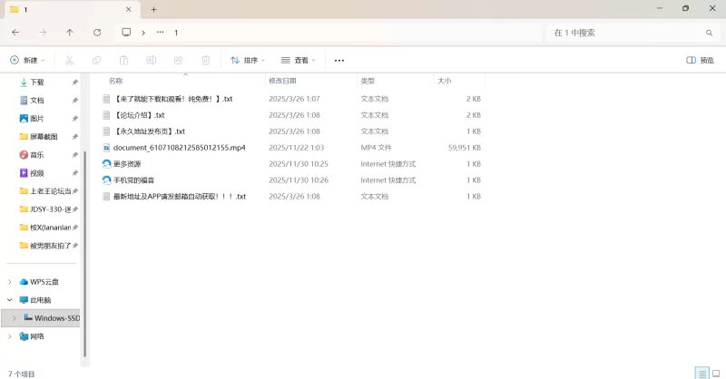Expand the WPS云盘 tree node

tap(10, 281)
